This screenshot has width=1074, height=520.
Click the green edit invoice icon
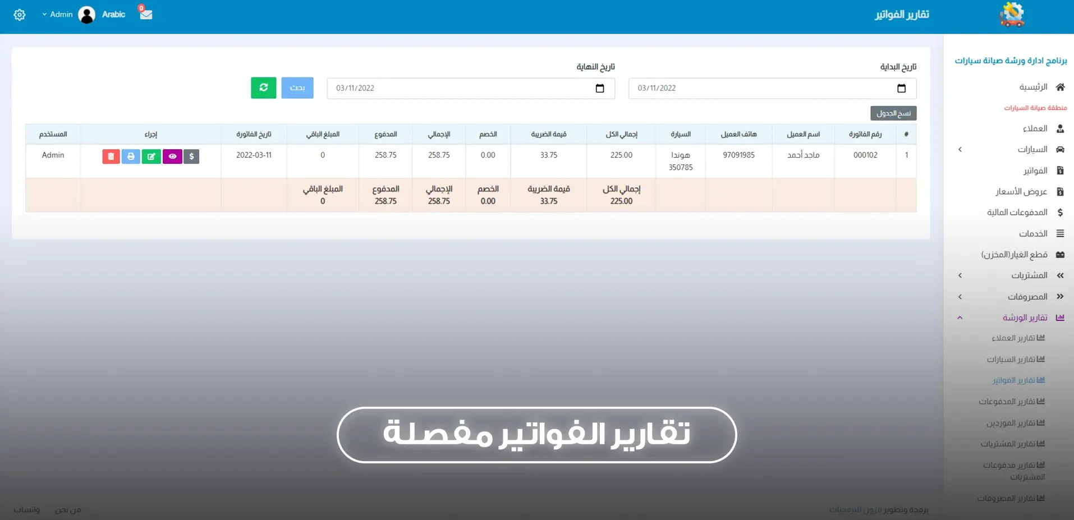tap(151, 157)
